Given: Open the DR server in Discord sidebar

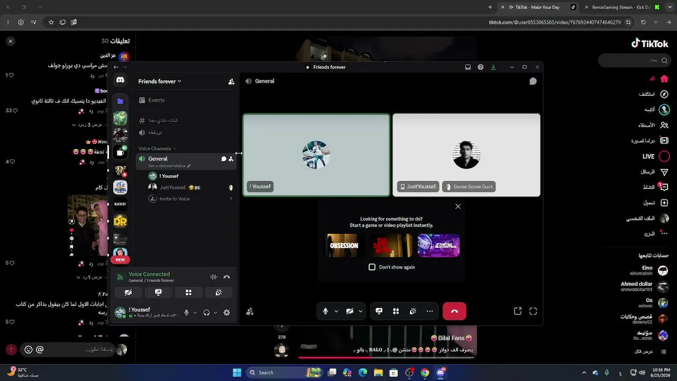Looking at the screenshot, I should coord(120,221).
